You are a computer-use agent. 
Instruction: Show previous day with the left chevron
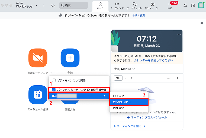(x=126, y=78)
